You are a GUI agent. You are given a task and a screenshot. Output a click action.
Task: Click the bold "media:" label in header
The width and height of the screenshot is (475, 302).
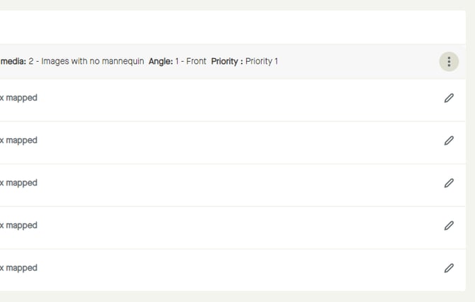pyautogui.click(x=13, y=62)
